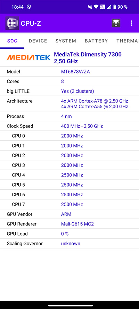The image size is (139, 309).
Task: Select the CPU 4 frequency row
Action: click(69, 175)
